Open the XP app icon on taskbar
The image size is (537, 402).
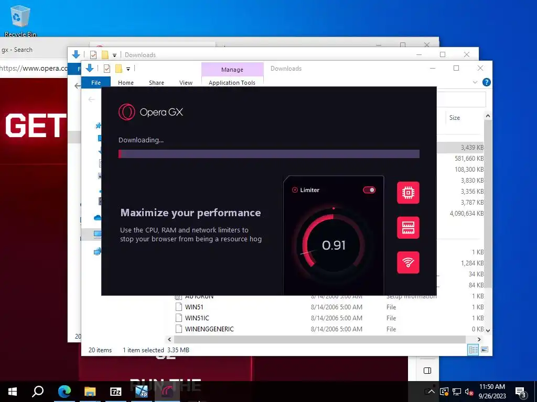tap(141, 392)
